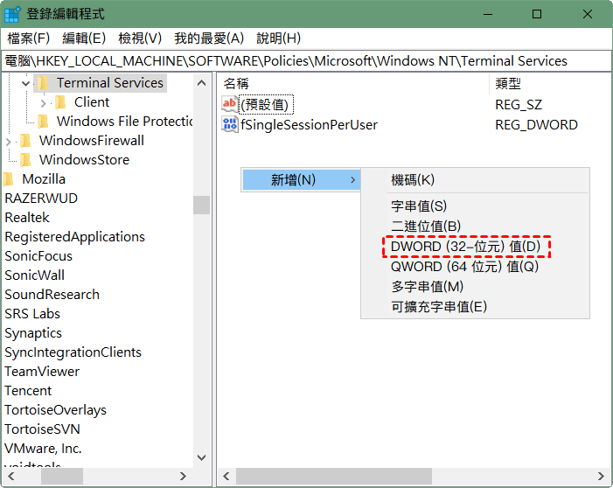Select the WindowsStore key
Image resolution: width=613 pixels, height=488 pixels.
click(x=84, y=159)
